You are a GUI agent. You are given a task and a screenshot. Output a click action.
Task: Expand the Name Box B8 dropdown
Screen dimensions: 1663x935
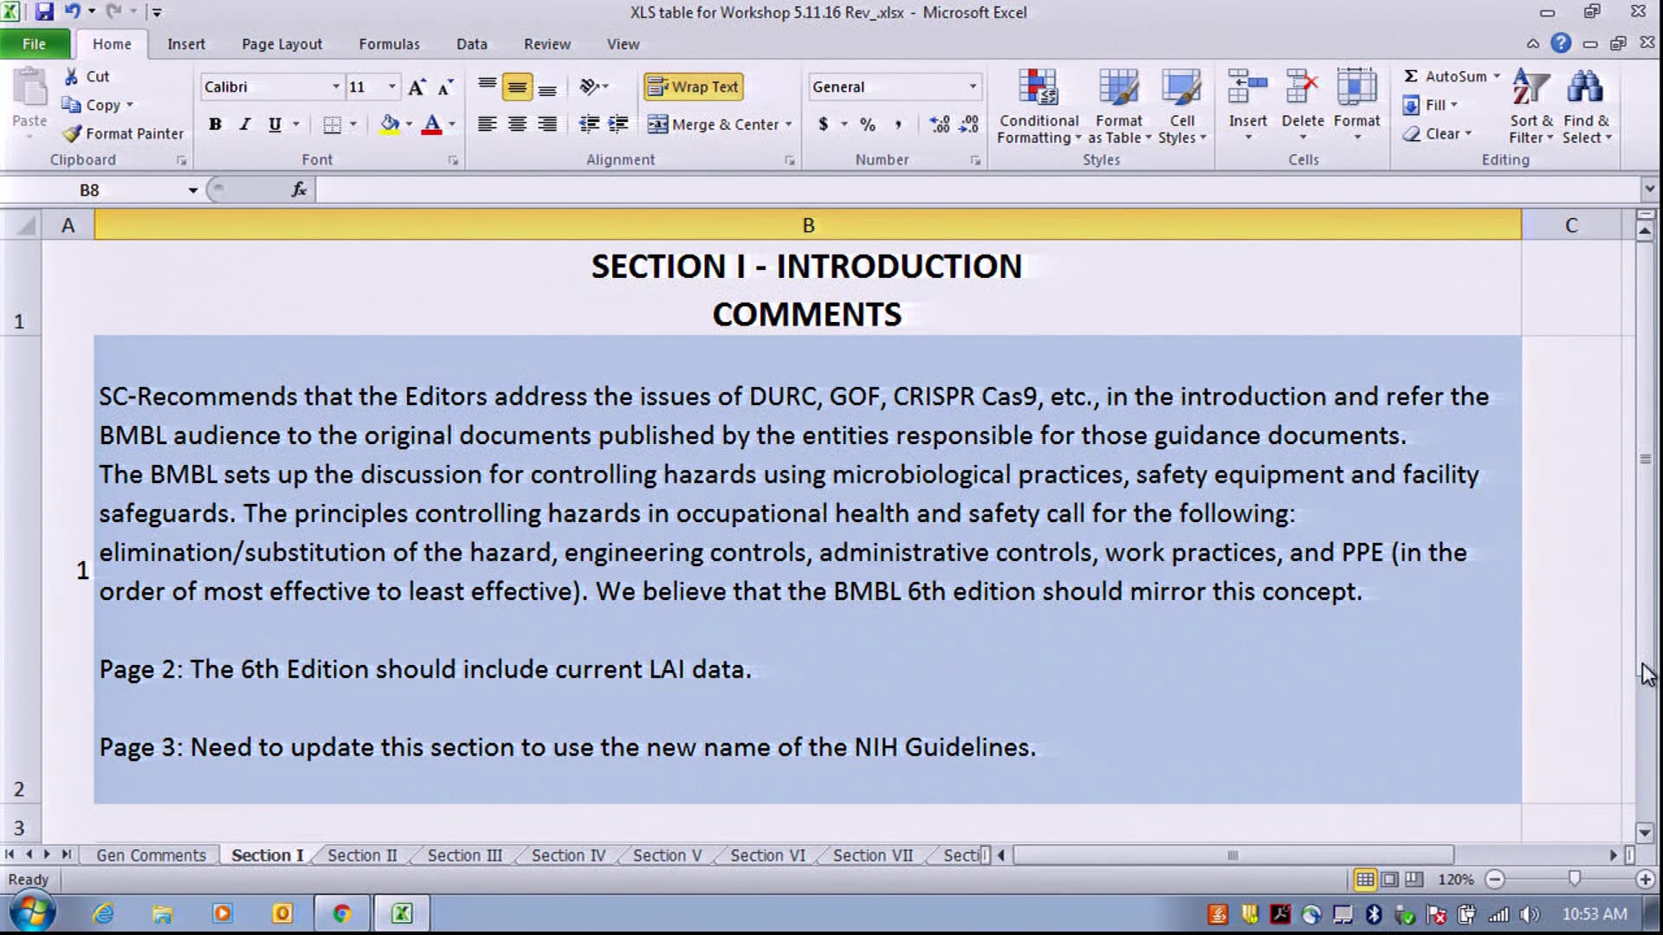192,190
